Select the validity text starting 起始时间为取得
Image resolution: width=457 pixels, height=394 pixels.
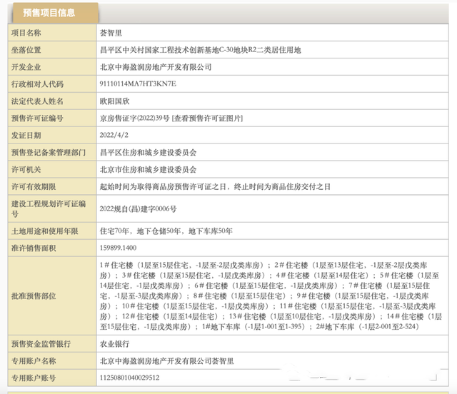215,187
